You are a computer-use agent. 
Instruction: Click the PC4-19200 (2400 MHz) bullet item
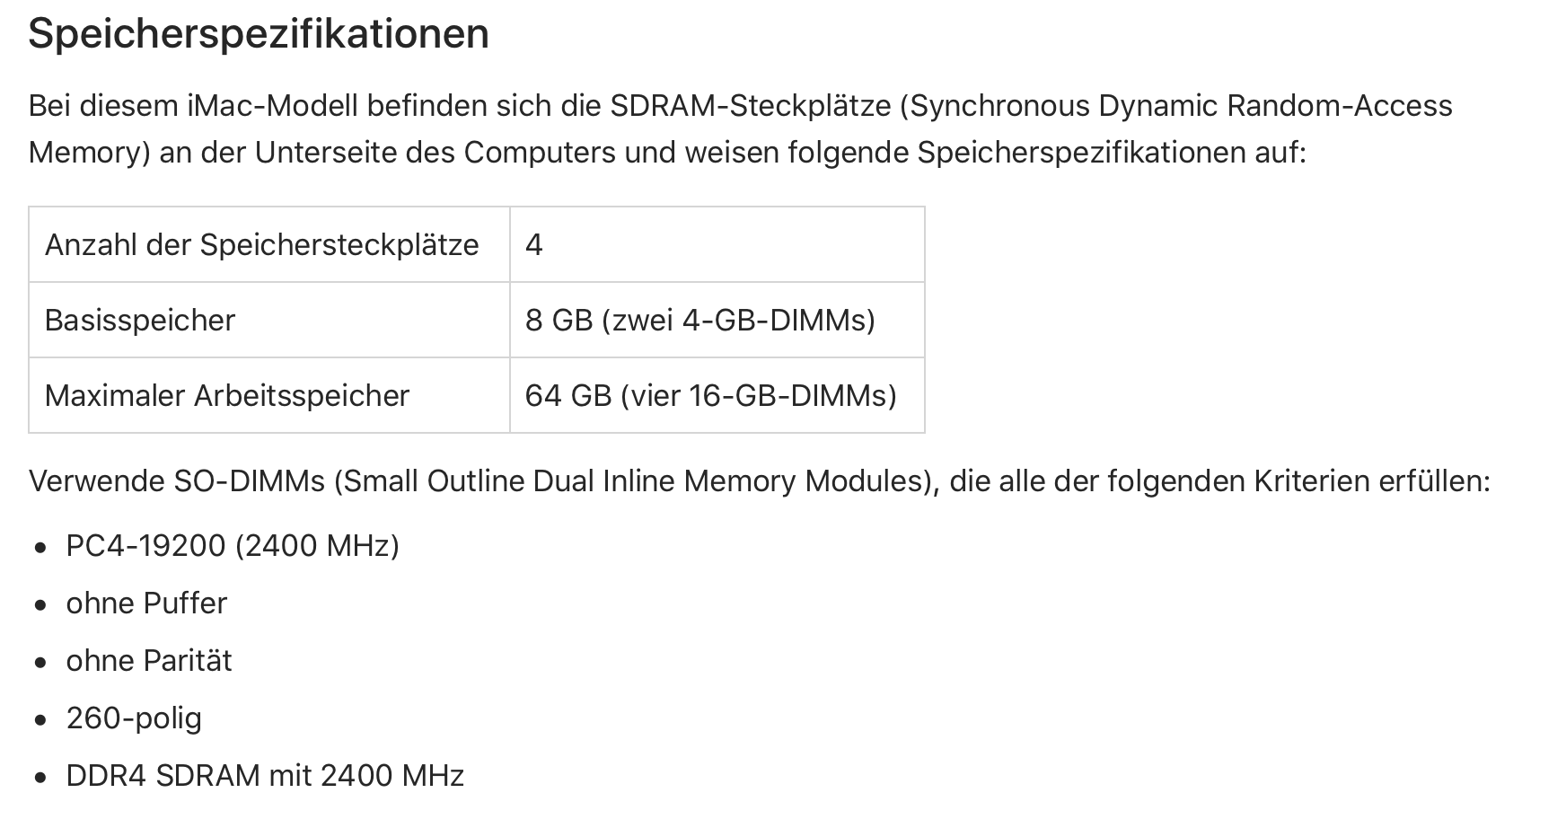pyautogui.click(x=233, y=546)
